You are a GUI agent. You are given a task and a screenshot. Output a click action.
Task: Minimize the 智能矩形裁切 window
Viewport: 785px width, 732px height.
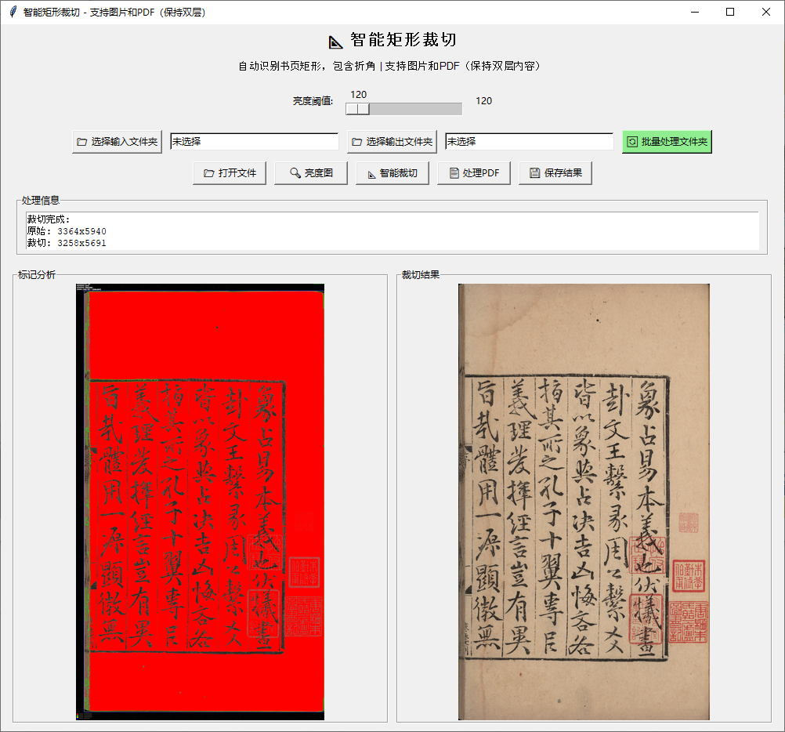[x=693, y=12]
